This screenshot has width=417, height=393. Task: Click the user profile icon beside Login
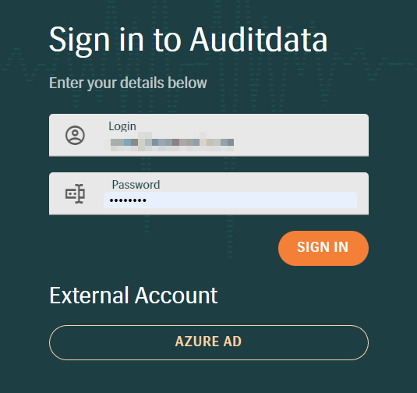click(x=75, y=135)
